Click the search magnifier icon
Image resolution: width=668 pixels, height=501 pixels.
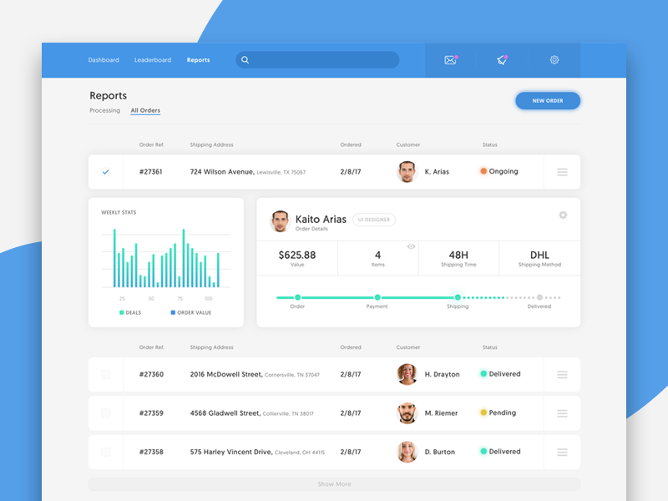(x=245, y=60)
